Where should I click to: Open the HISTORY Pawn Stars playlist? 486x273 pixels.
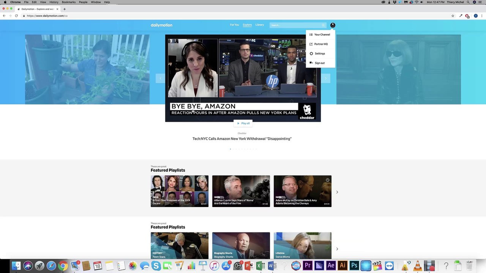click(x=180, y=246)
